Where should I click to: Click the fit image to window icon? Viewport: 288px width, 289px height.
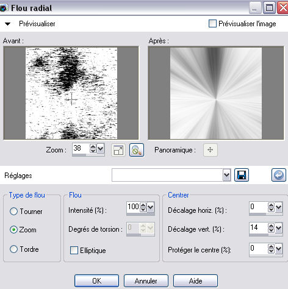coord(118,150)
